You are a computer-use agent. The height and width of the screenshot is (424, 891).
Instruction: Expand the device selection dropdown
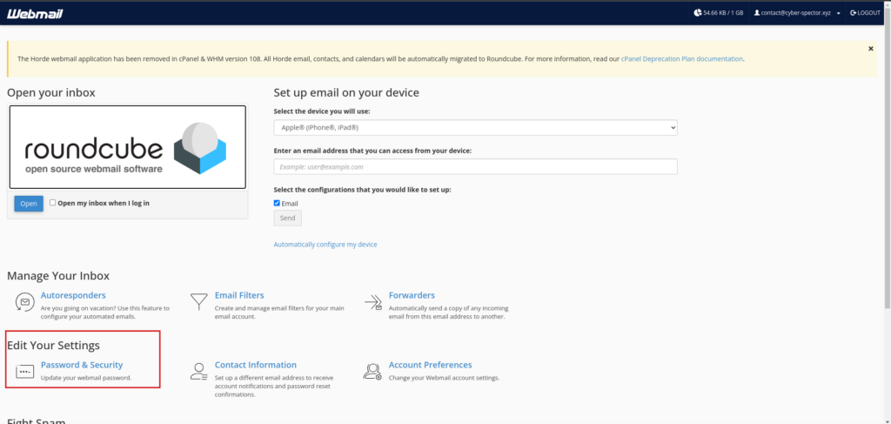pos(475,128)
